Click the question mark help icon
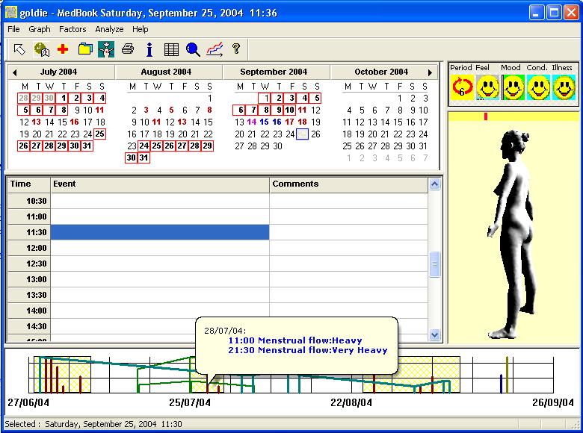 (x=236, y=49)
